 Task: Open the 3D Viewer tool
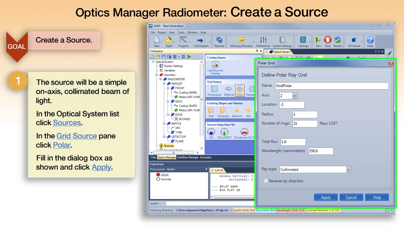354,40
